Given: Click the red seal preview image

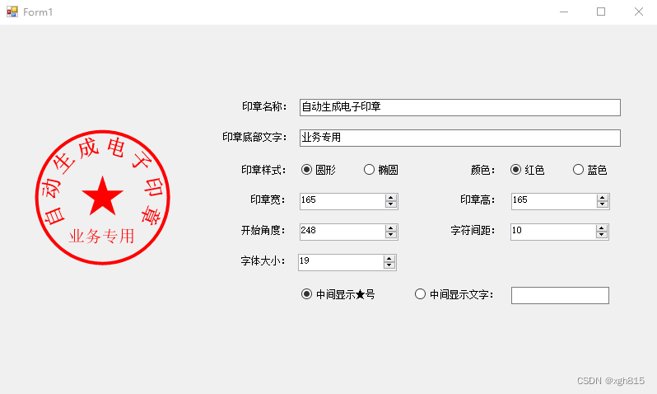Looking at the screenshot, I should click(x=103, y=197).
